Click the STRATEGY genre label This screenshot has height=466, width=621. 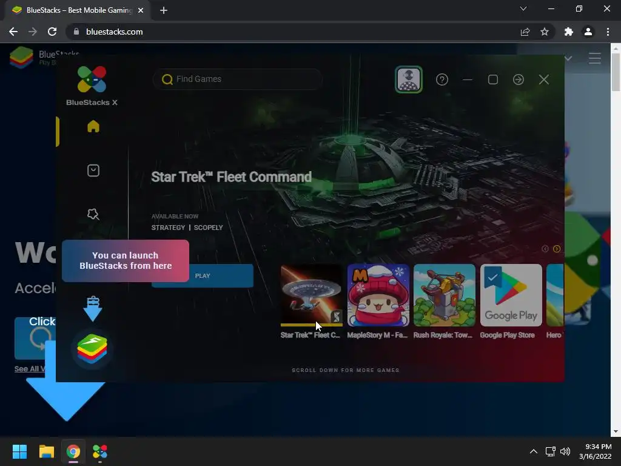168,228
